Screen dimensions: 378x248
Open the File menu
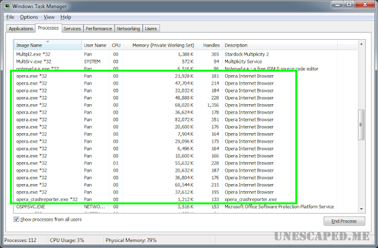(10, 17)
